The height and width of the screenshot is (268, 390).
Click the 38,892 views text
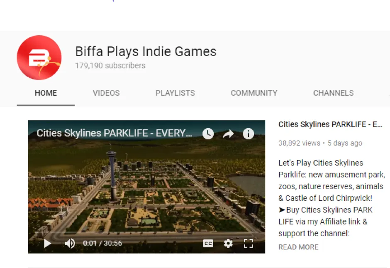point(299,143)
